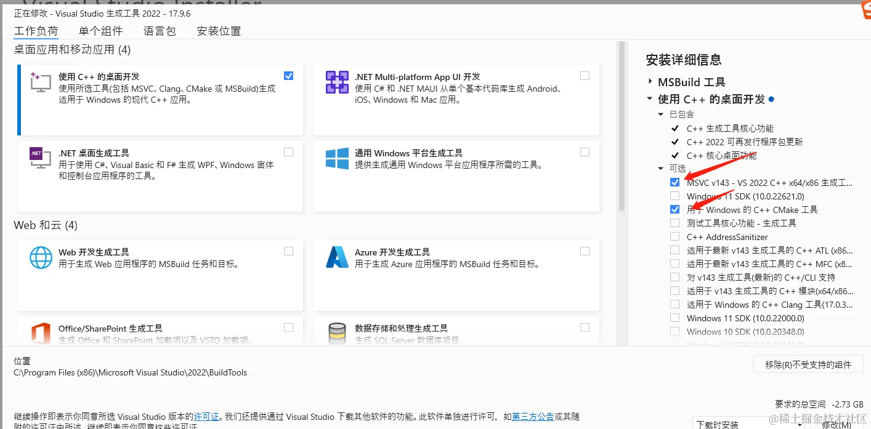Expand the MSBuild 工具 section
The image size is (871, 429).
(x=650, y=82)
